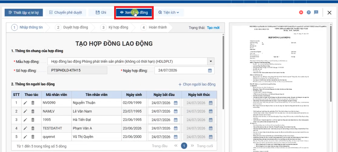
Task: Close the contract form with X
Action: point(329,13)
